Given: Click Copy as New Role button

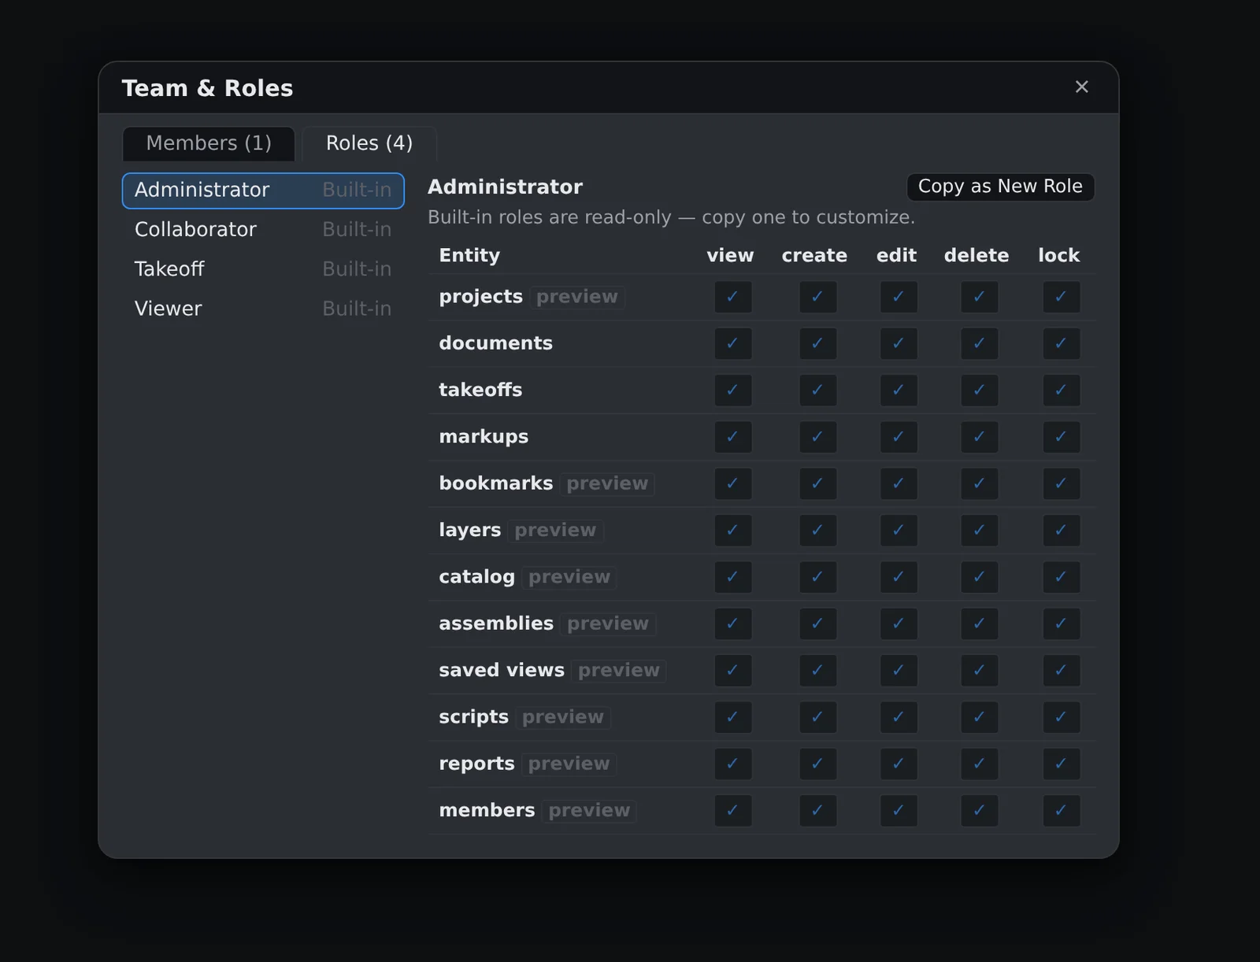Looking at the screenshot, I should [x=1000, y=187].
